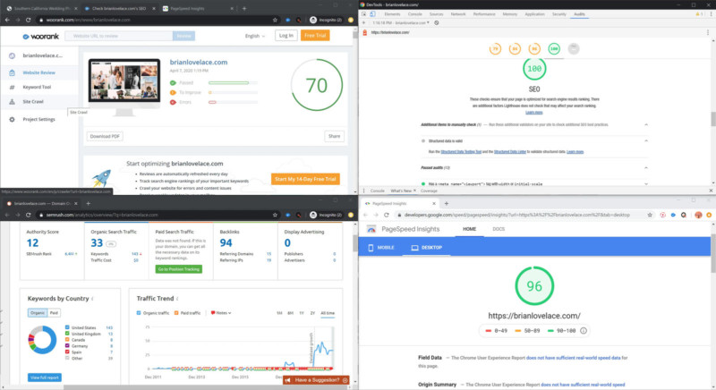Image resolution: width=716 pixels, height=390 pixels.
Task: Bookmark the woorank.com page with star icon
Action: [275, 20]
